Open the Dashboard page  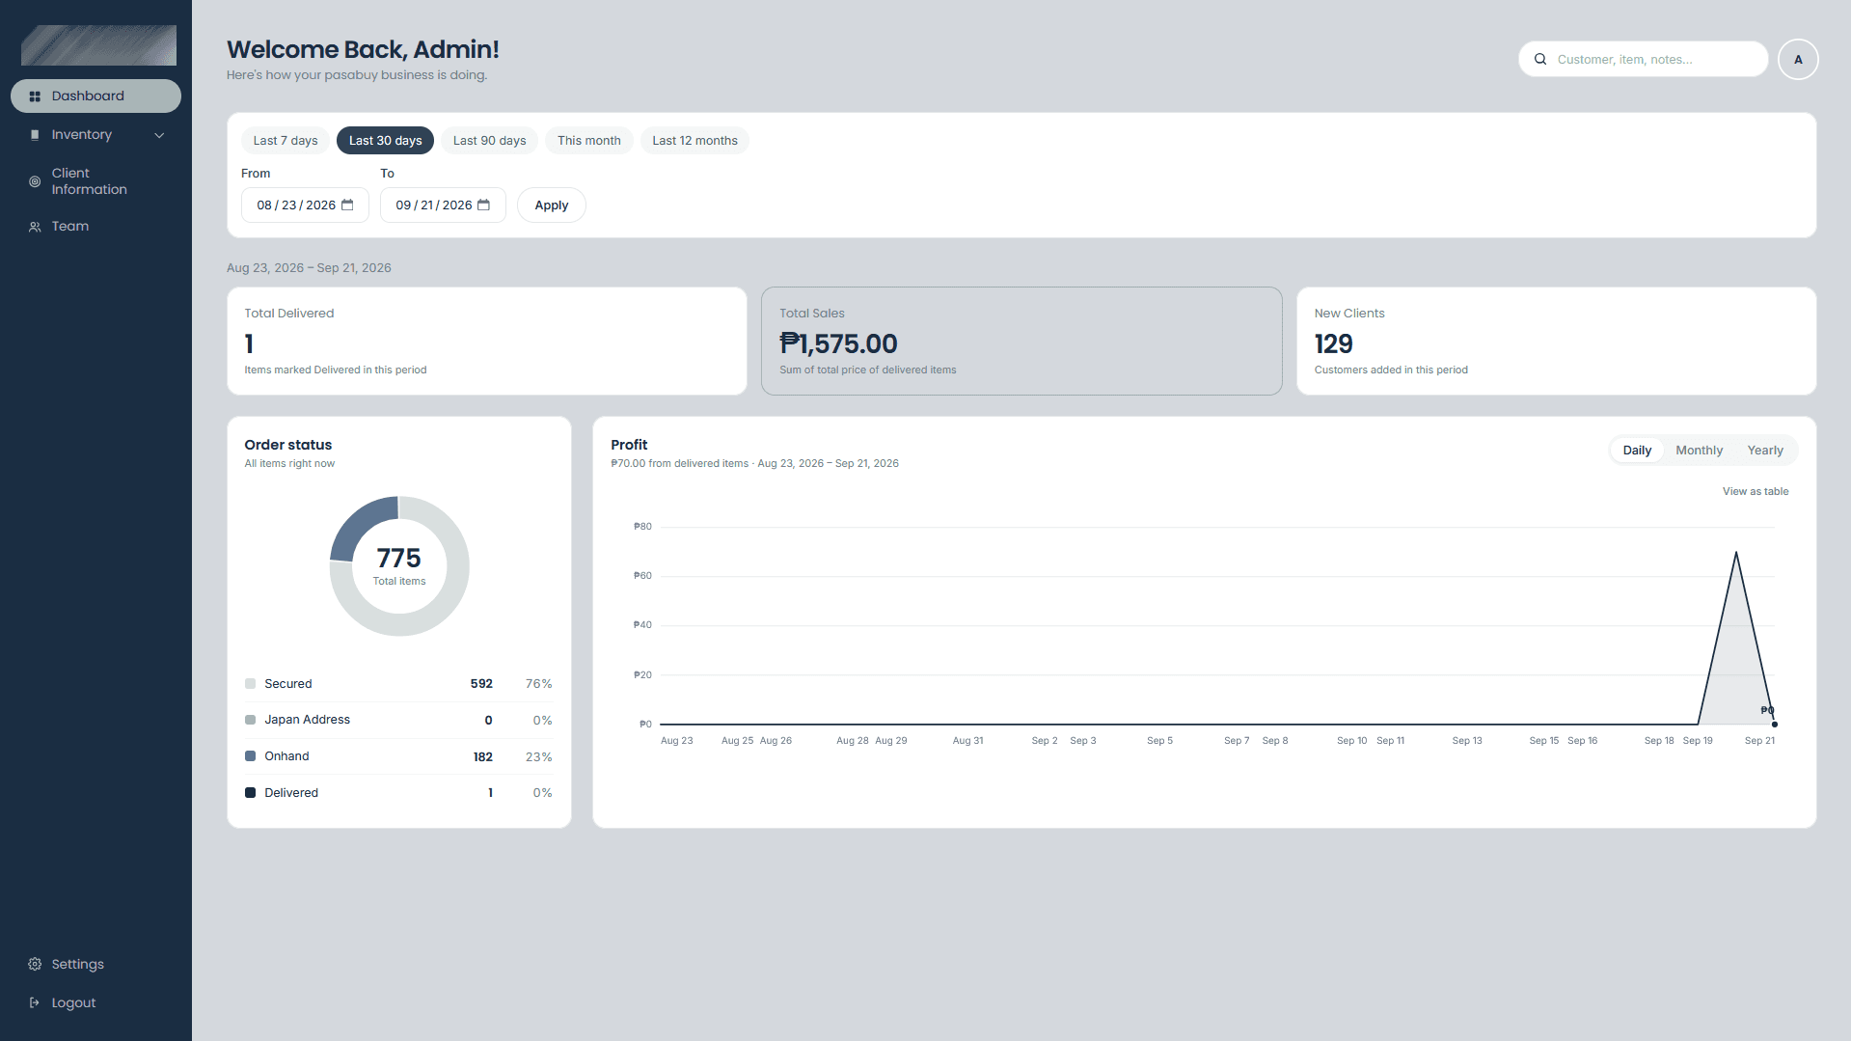click(95, 96)
